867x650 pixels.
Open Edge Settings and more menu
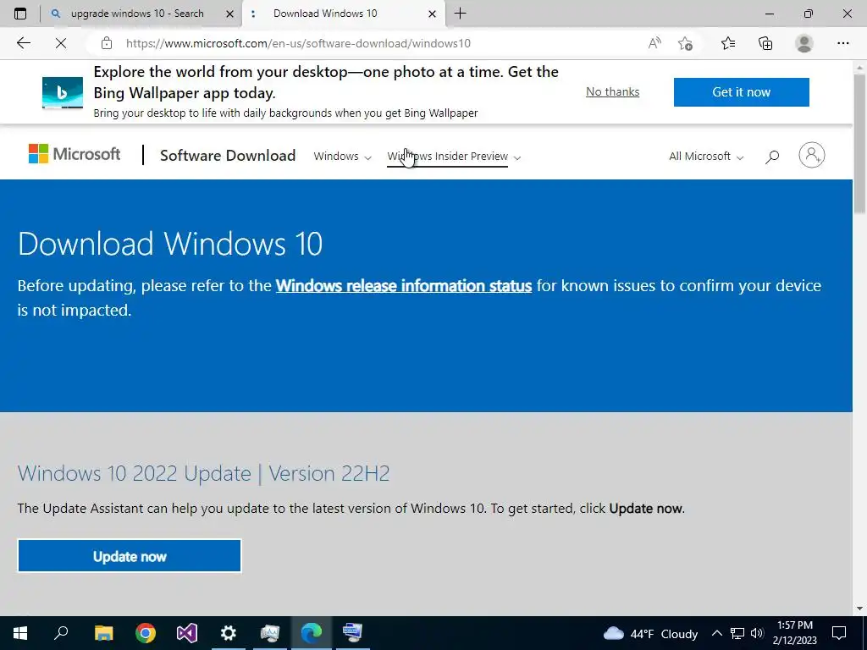pos(842,43)
